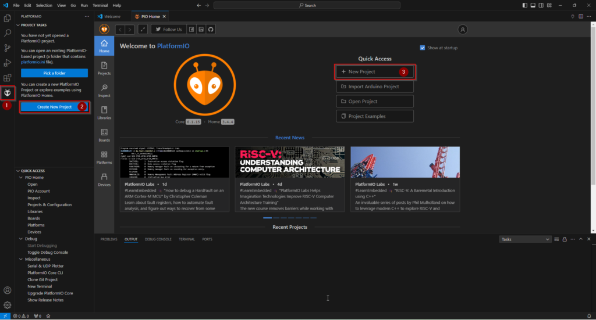Click the PIO forward navigation arrow
596x320 pixels.
[x=130, y=30]
